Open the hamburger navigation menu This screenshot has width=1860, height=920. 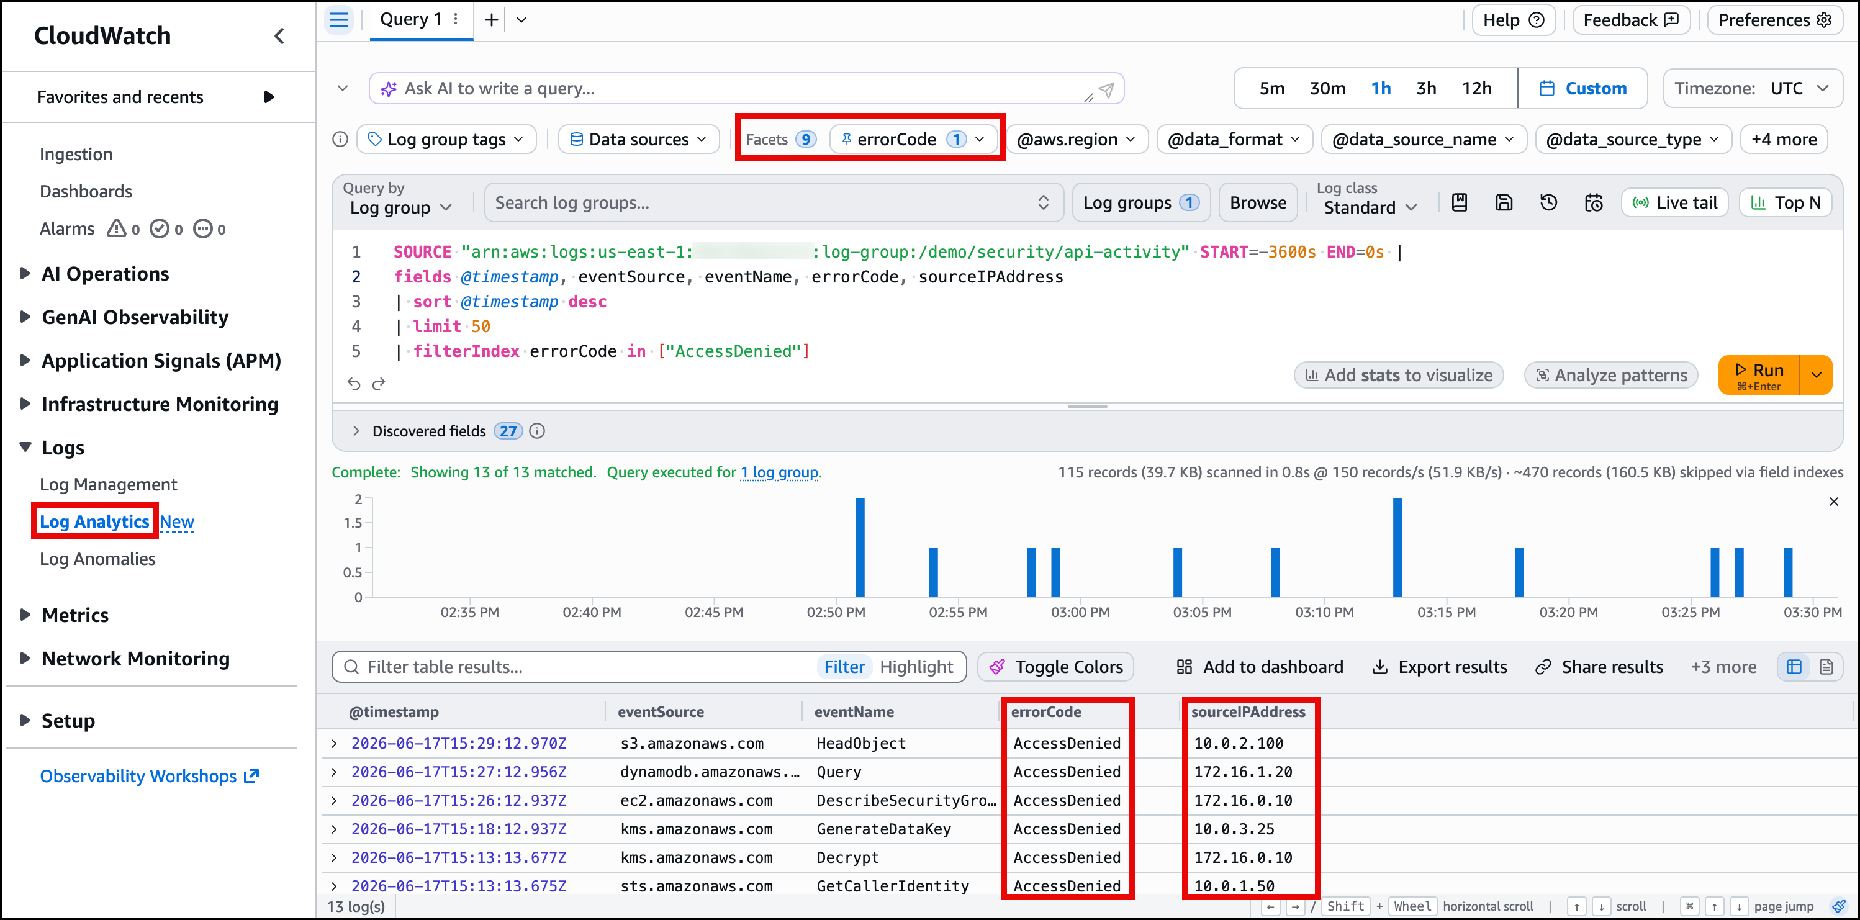coord(338,20)
